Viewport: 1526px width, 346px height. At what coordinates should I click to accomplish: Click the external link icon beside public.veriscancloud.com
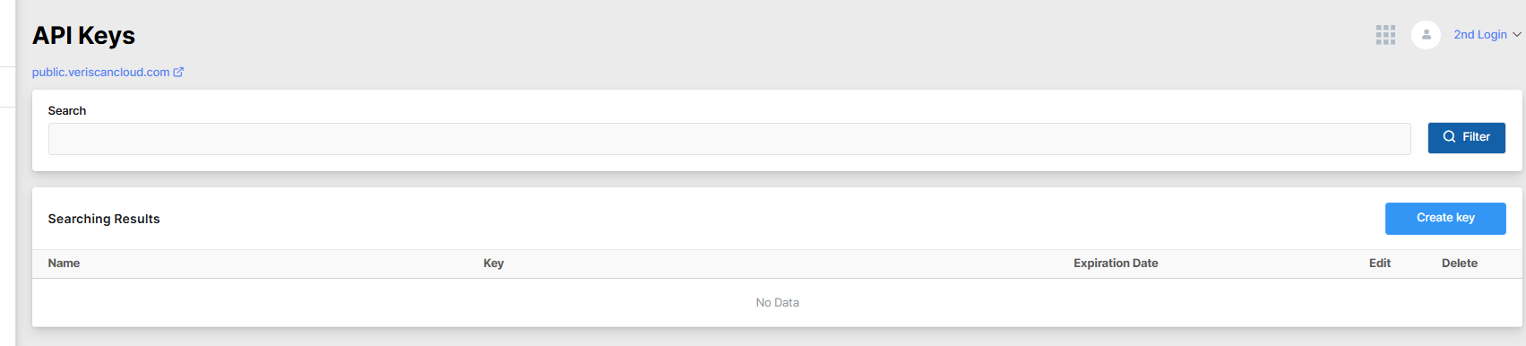[x=178, y=73]
